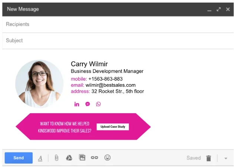Open LinkedIn icon in signature

pyautogui.click(x=77, y=104)
